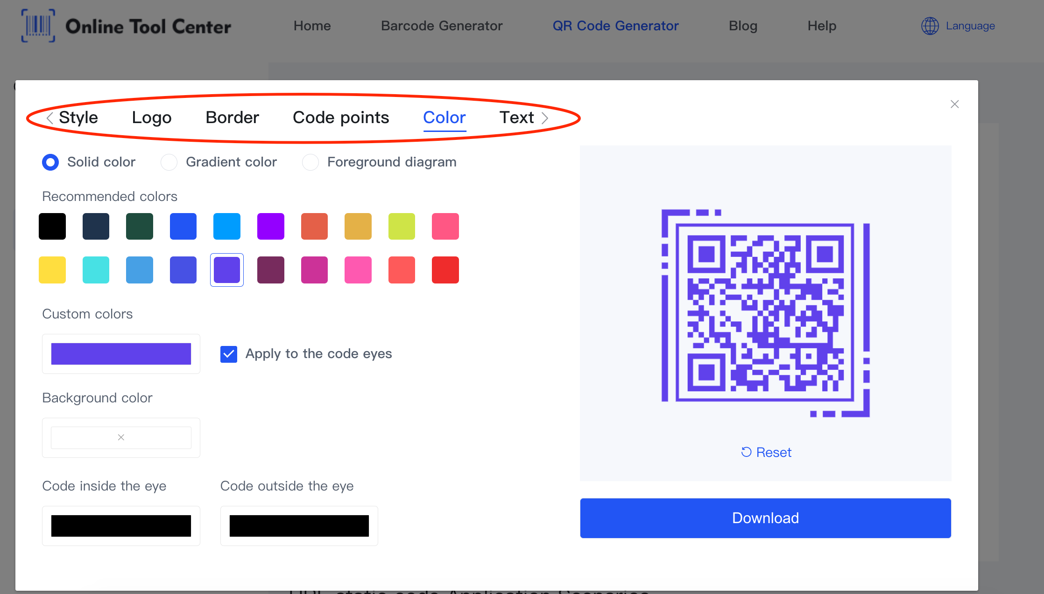
Task: Download the generated QR code
Action: pos(766,518)
